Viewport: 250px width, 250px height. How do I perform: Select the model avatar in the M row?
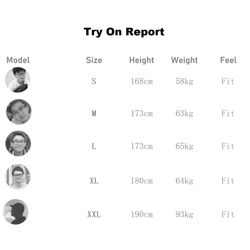coord(19,112)
